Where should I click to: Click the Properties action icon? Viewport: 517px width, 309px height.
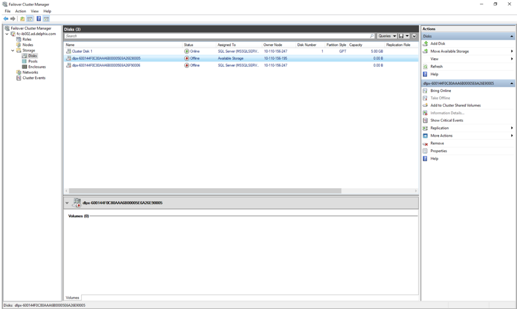(x=425, y=151)
